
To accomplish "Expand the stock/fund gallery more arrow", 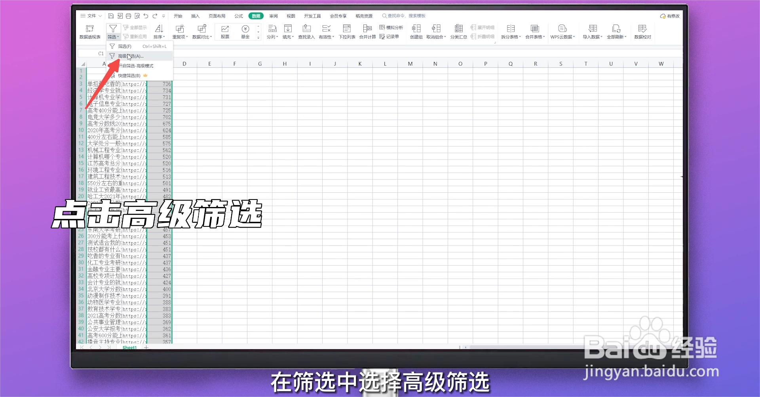I will [x=258, y=38].
